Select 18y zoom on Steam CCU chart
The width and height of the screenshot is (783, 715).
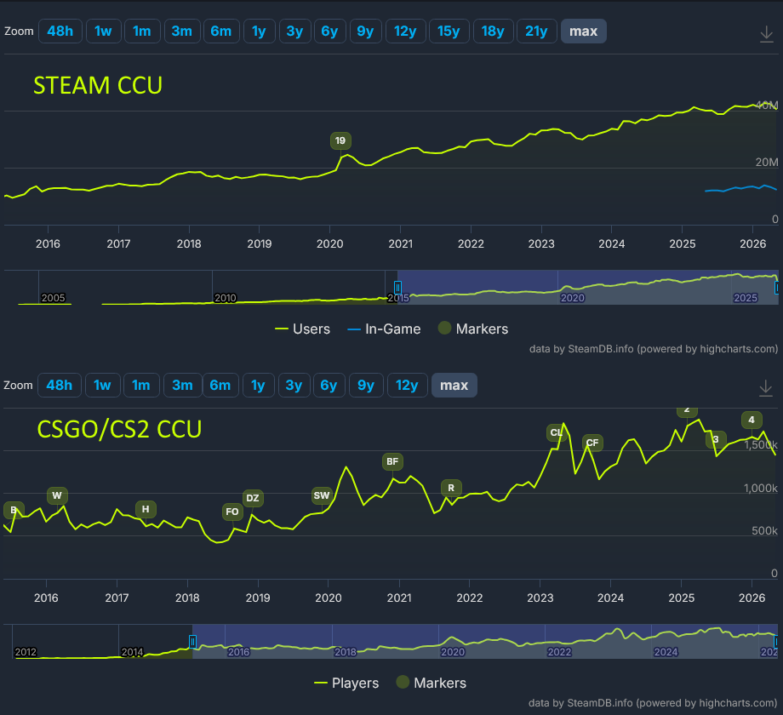click(x=493, y=31)
